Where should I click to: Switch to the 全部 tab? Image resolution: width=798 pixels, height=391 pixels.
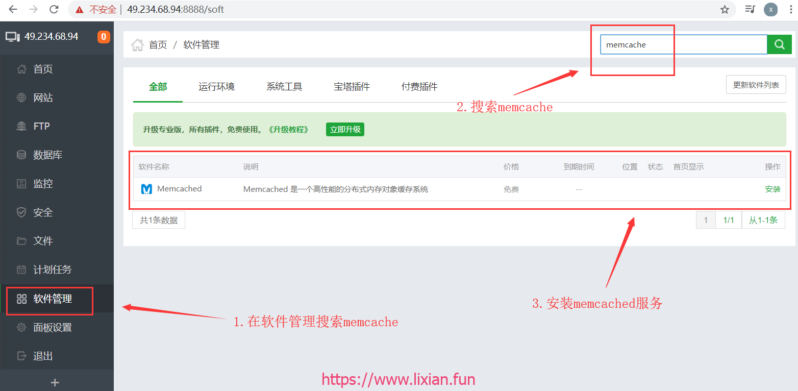click(158, 87)
